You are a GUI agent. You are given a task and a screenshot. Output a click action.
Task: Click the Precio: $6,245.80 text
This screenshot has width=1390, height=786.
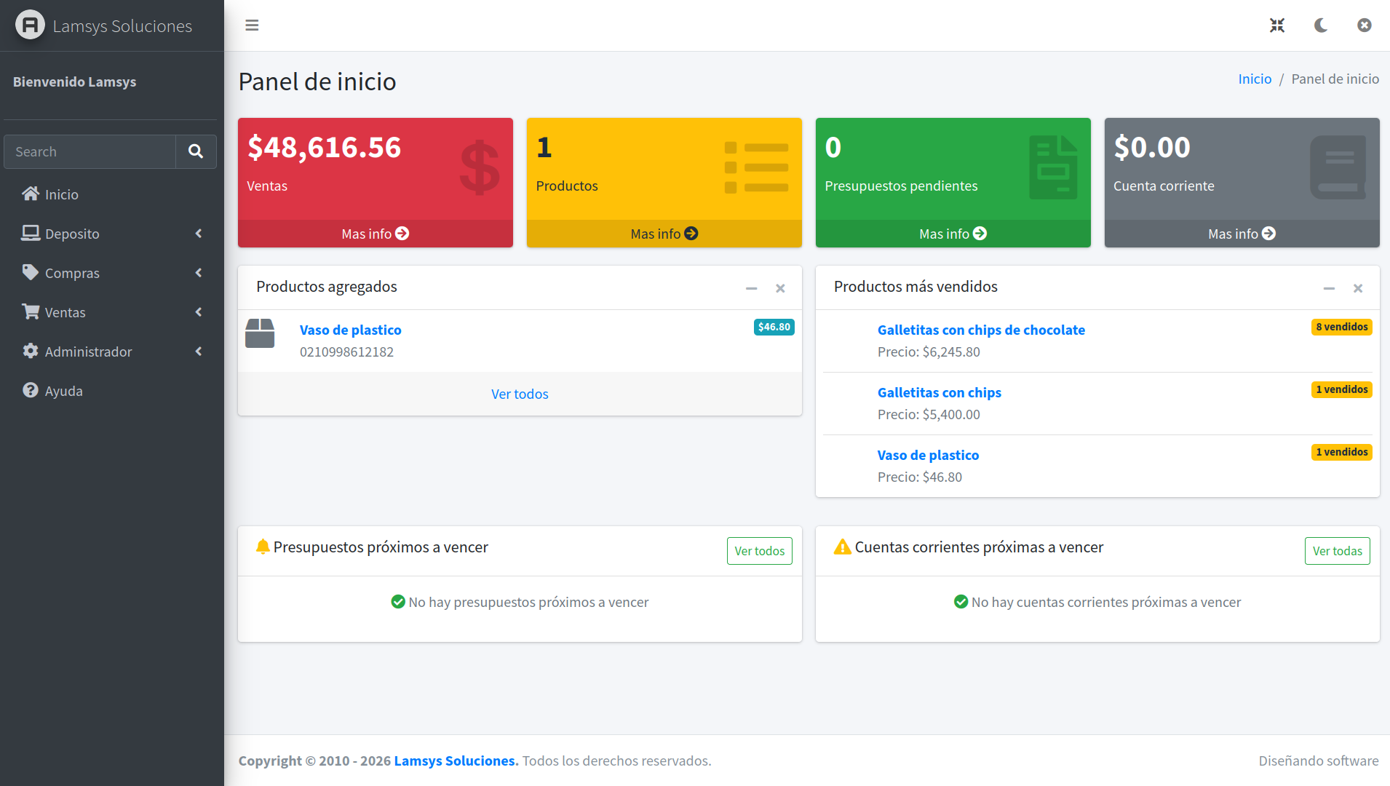click(929, 352)
